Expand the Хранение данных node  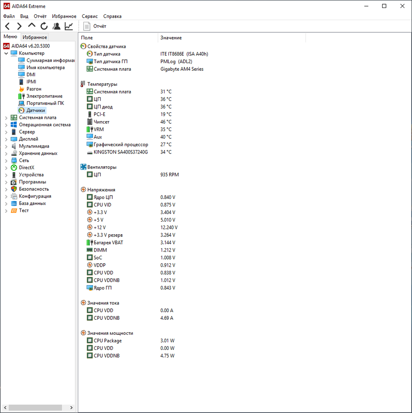pos(6,154)
